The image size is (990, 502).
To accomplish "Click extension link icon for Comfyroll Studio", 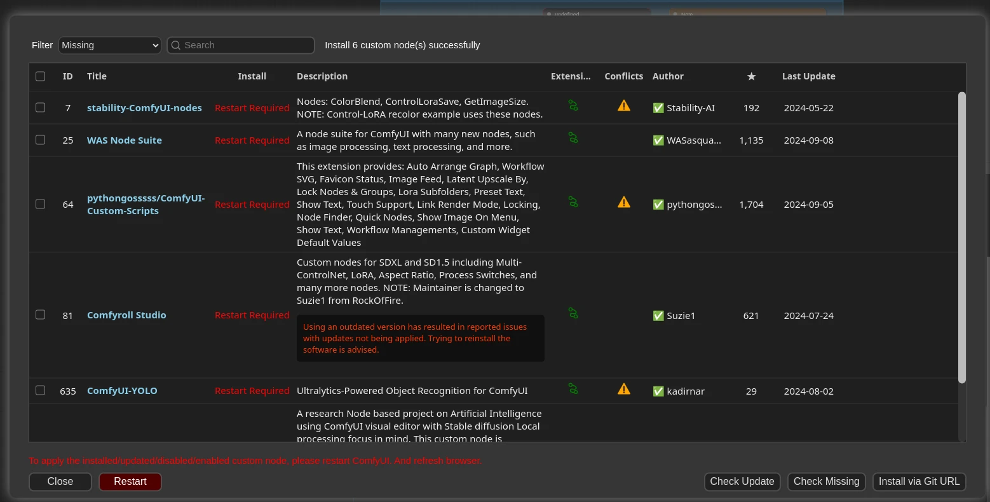I will tap(573, 313).
